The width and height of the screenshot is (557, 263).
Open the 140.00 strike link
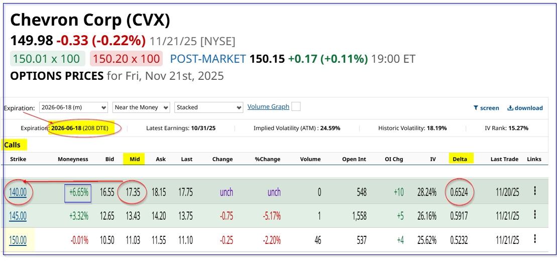pyautogui.click(x=18, y=192)
